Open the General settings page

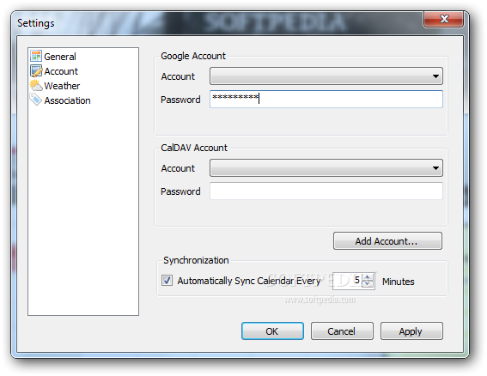(x=60, y=57)
